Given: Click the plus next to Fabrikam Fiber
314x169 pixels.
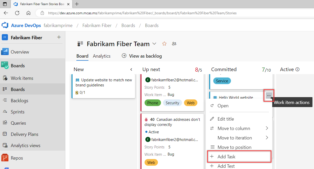Looking at the screenshot, I should click(x=59, y=37).
